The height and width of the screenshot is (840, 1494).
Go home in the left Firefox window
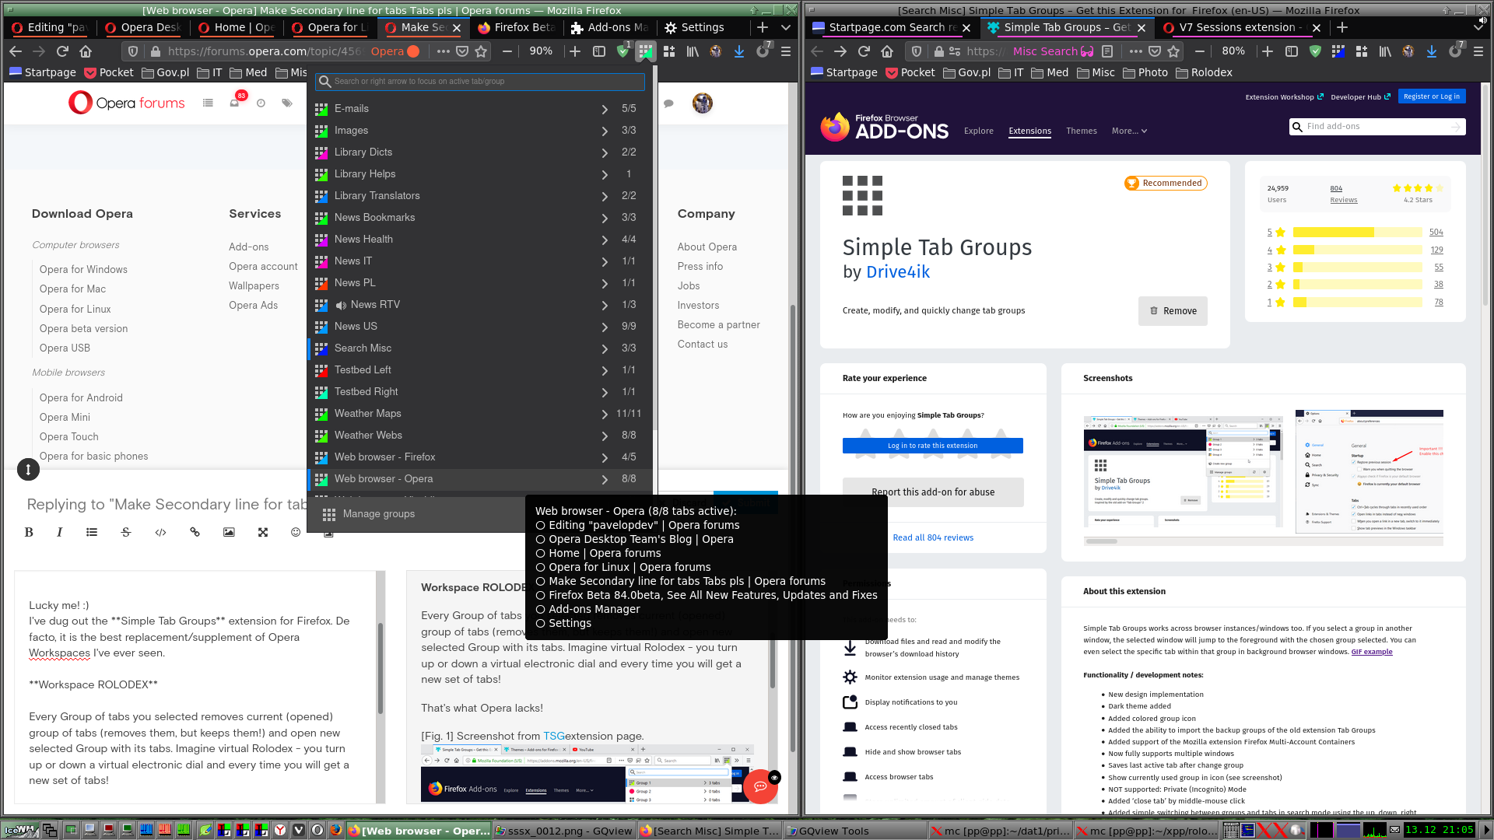86,51
